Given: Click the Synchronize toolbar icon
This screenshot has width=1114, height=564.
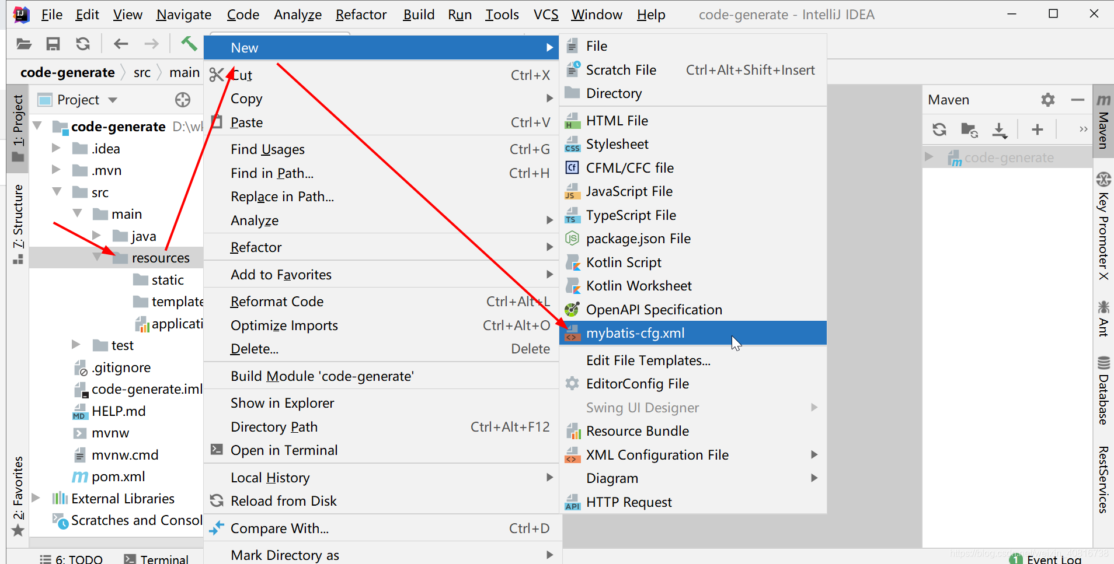Looking at the screenshot, I should point(83,44).
